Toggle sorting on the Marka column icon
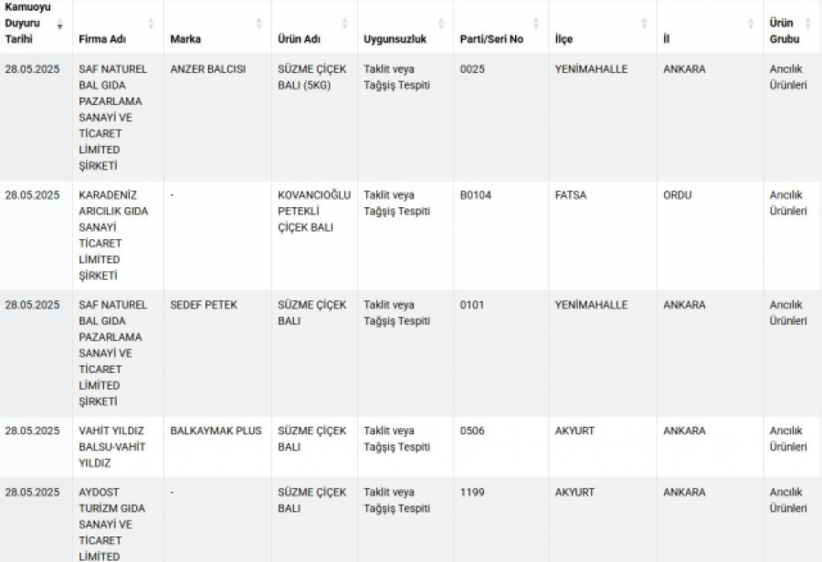822x562 pixels. click(x=259, y=24)
